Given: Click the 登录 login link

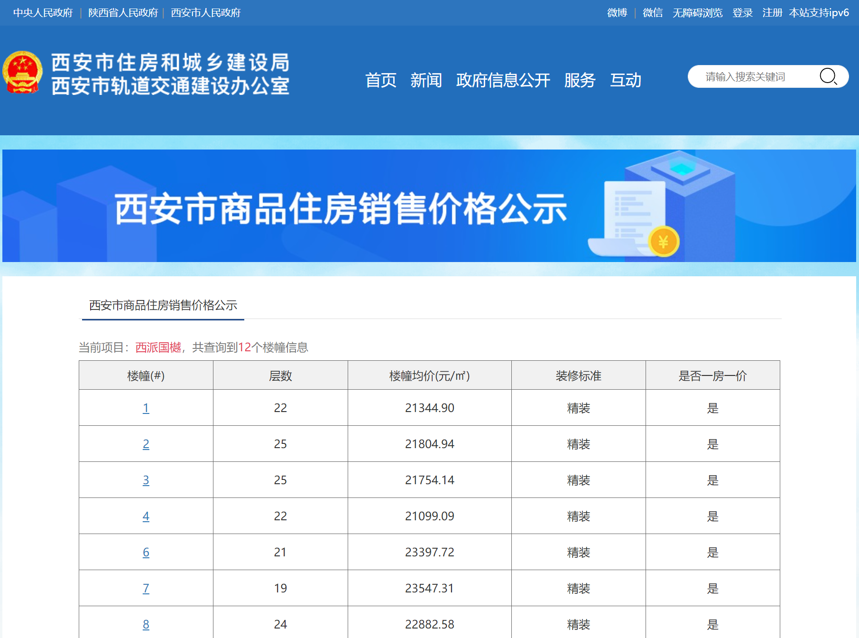Looking at the screenshot, I should [x=742, y=13].
